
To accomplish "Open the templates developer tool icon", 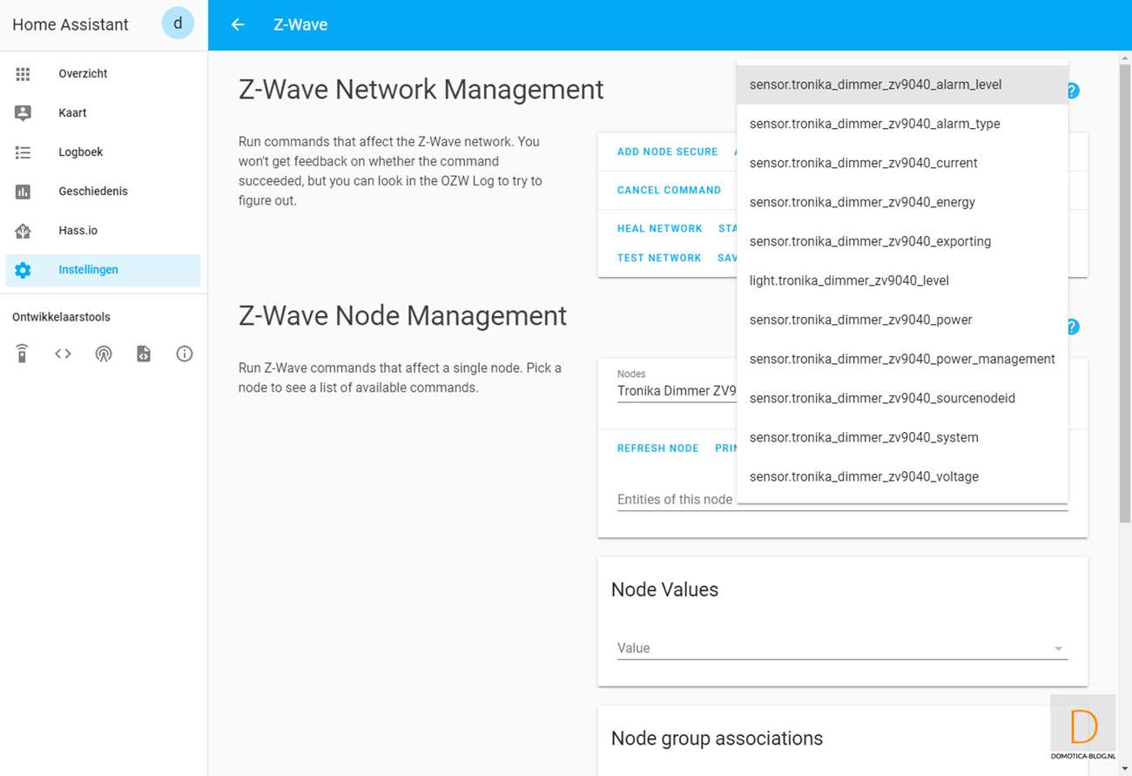I will pos(144,354).
